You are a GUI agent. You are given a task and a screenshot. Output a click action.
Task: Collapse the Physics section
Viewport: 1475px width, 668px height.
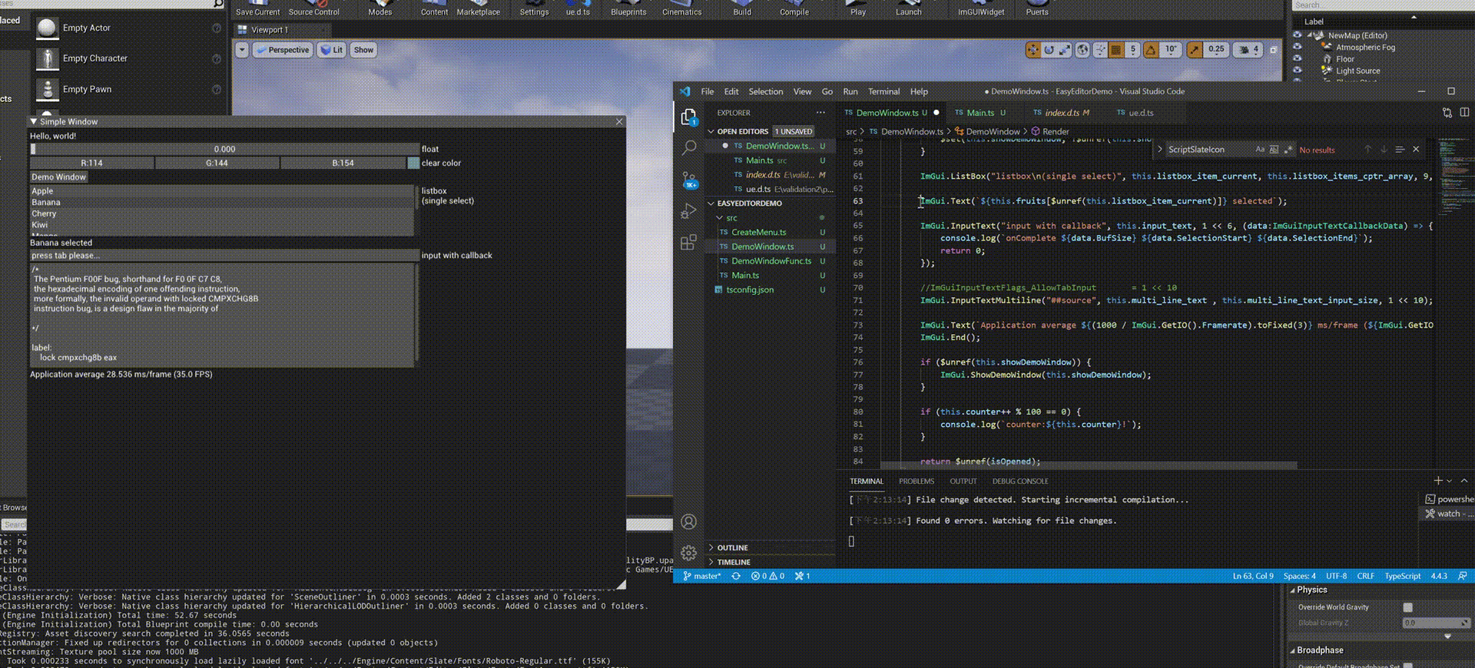point(1292,590)
